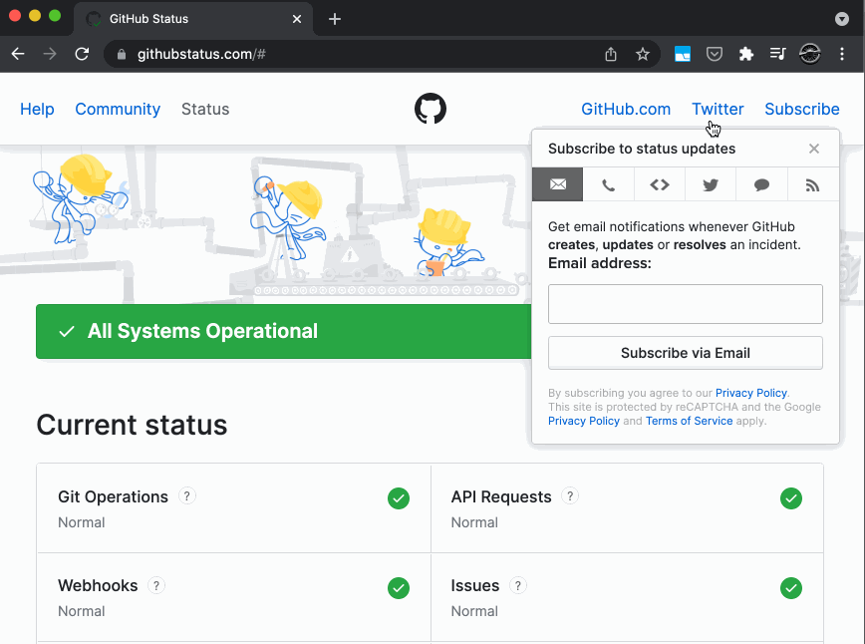Click the lock site info icon

(122, 54)
